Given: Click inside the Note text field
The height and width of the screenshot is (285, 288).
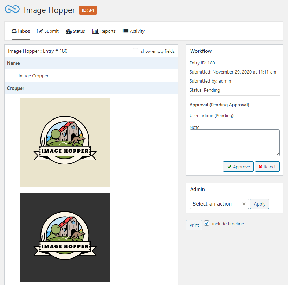Looking at the screenshot, I should 234,142.
